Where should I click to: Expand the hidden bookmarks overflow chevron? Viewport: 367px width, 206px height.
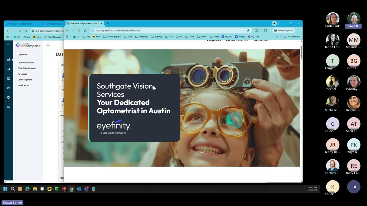click(x=277, y=37)
